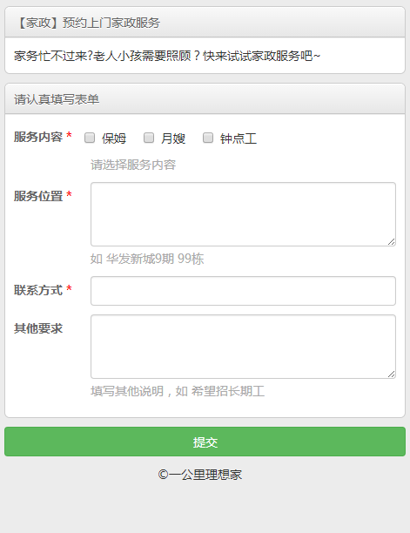410x533 pixels.
Task: Click the 服务内容 field label
Action: (38, 137)
